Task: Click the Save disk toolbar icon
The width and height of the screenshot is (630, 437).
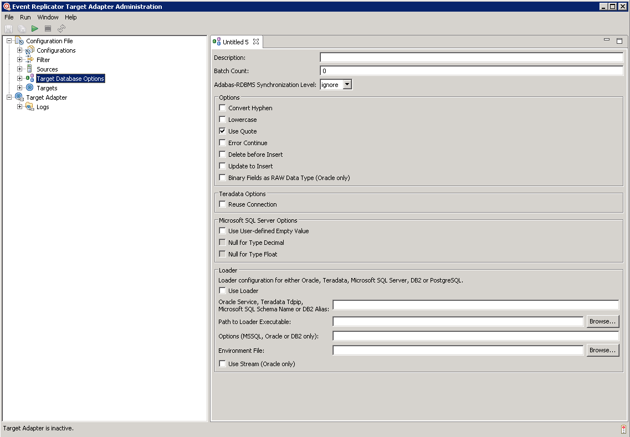Action: point(8,28)
